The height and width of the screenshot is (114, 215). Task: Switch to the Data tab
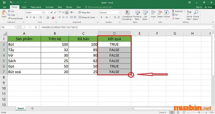click(60, 7)
